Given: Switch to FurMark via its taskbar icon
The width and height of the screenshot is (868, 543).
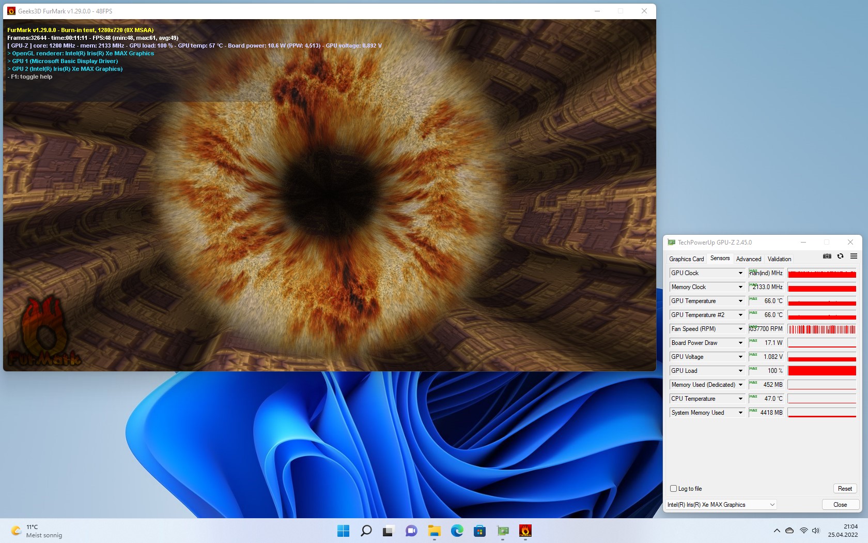Looking at the screenshot, I should coord(525,531).
